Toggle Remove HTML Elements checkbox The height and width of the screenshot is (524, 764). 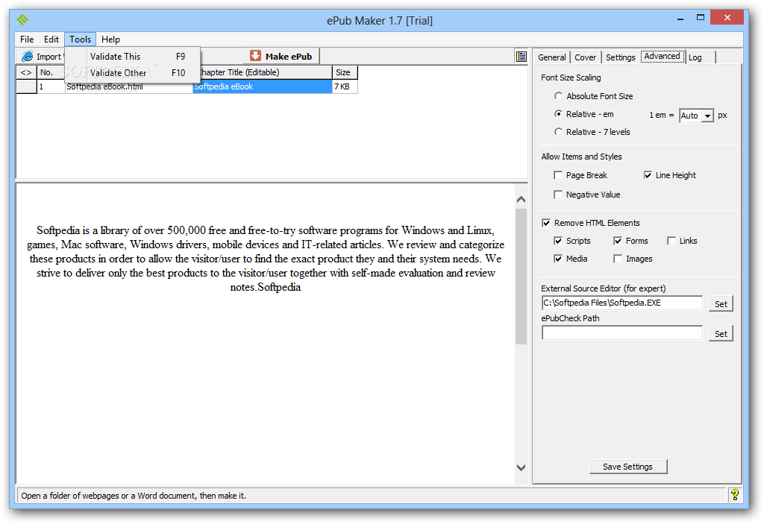[x=546, y=223]
